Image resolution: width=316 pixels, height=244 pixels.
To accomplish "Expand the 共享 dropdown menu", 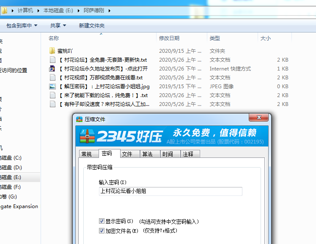I will click(58, 26).
